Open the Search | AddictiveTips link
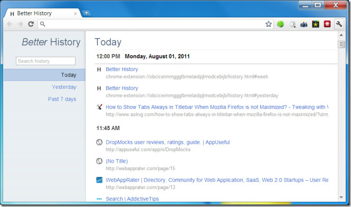 coord(132,199)
